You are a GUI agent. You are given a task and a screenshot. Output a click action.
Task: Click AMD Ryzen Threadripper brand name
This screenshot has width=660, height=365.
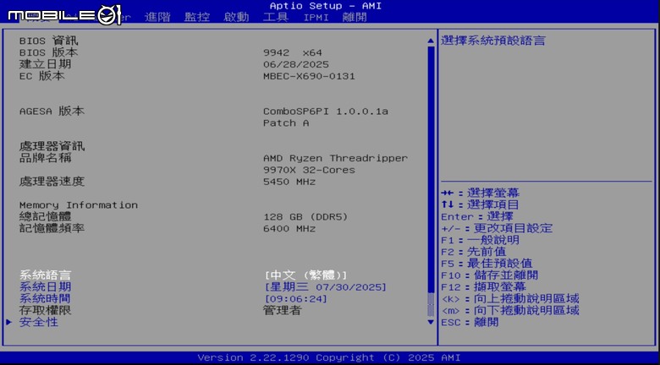[335, 159]
